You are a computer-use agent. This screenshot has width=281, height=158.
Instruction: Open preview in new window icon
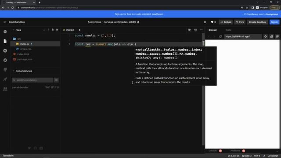pyautogui.click(x=272, y=36)
